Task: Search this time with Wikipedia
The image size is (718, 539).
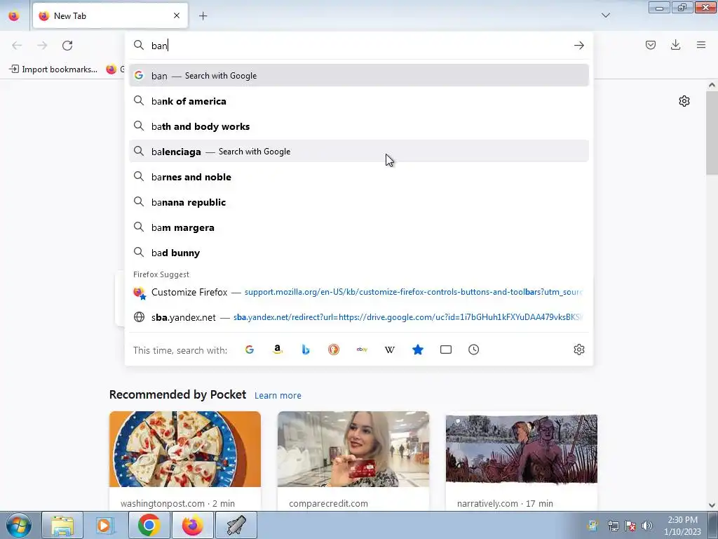Action: 390,350
